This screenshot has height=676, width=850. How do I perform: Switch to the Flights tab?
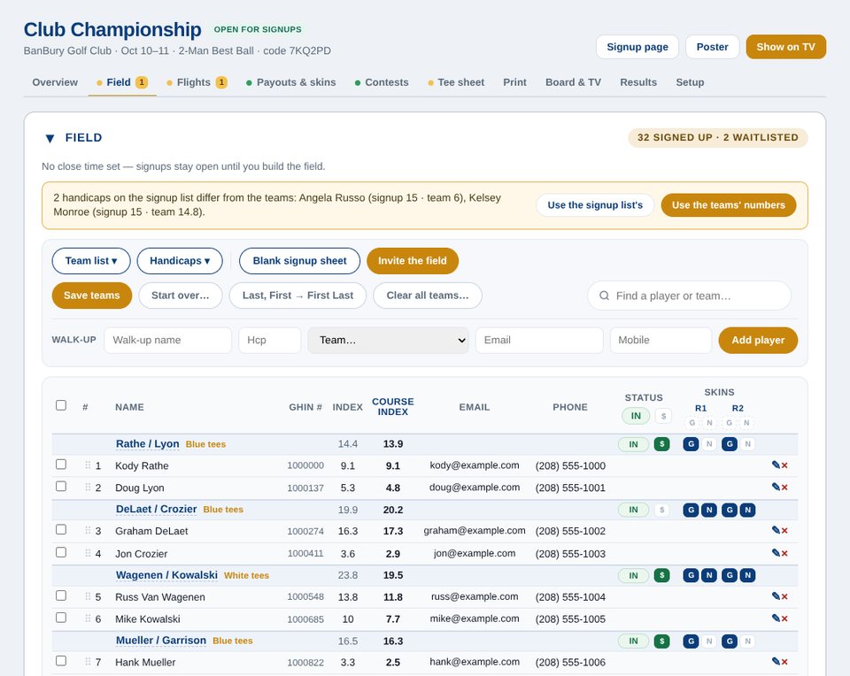[197, 82]
